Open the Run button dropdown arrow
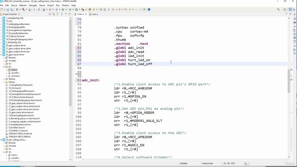297x167 pixels. click(79, 9)
